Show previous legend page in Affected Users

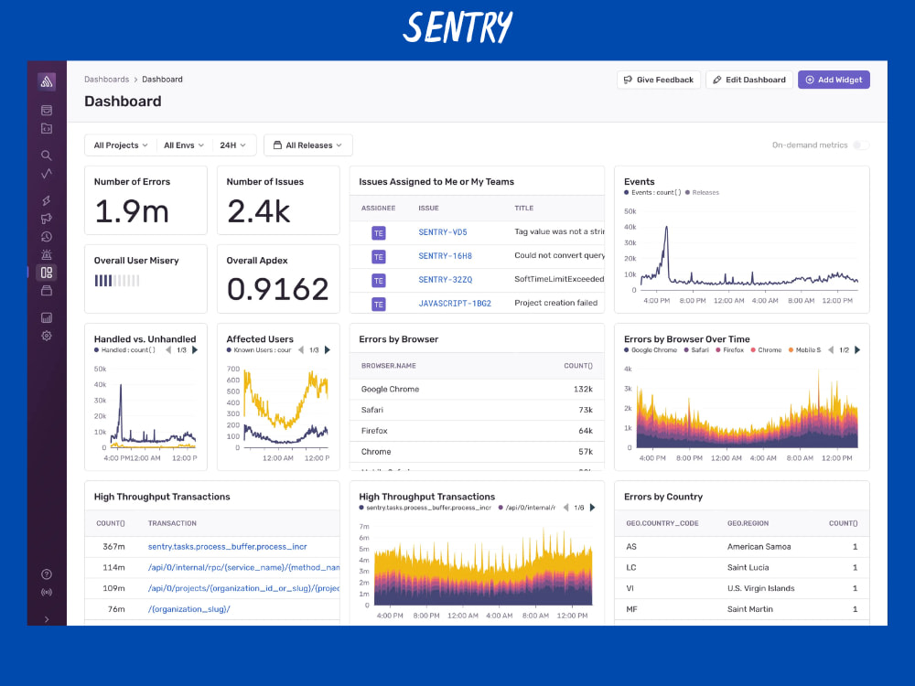pyautogui.click(x=300, y=350)
